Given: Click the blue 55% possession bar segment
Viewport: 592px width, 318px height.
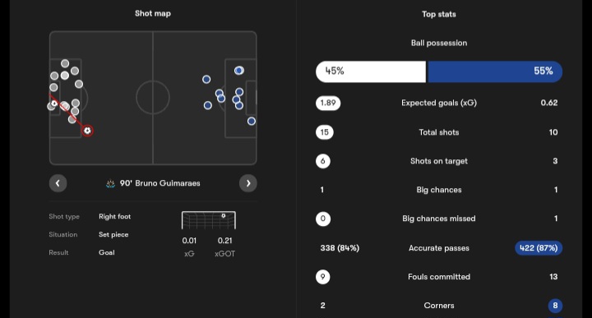Looking at the screenshot, I should pyautogui.click(x=495, y=71).
